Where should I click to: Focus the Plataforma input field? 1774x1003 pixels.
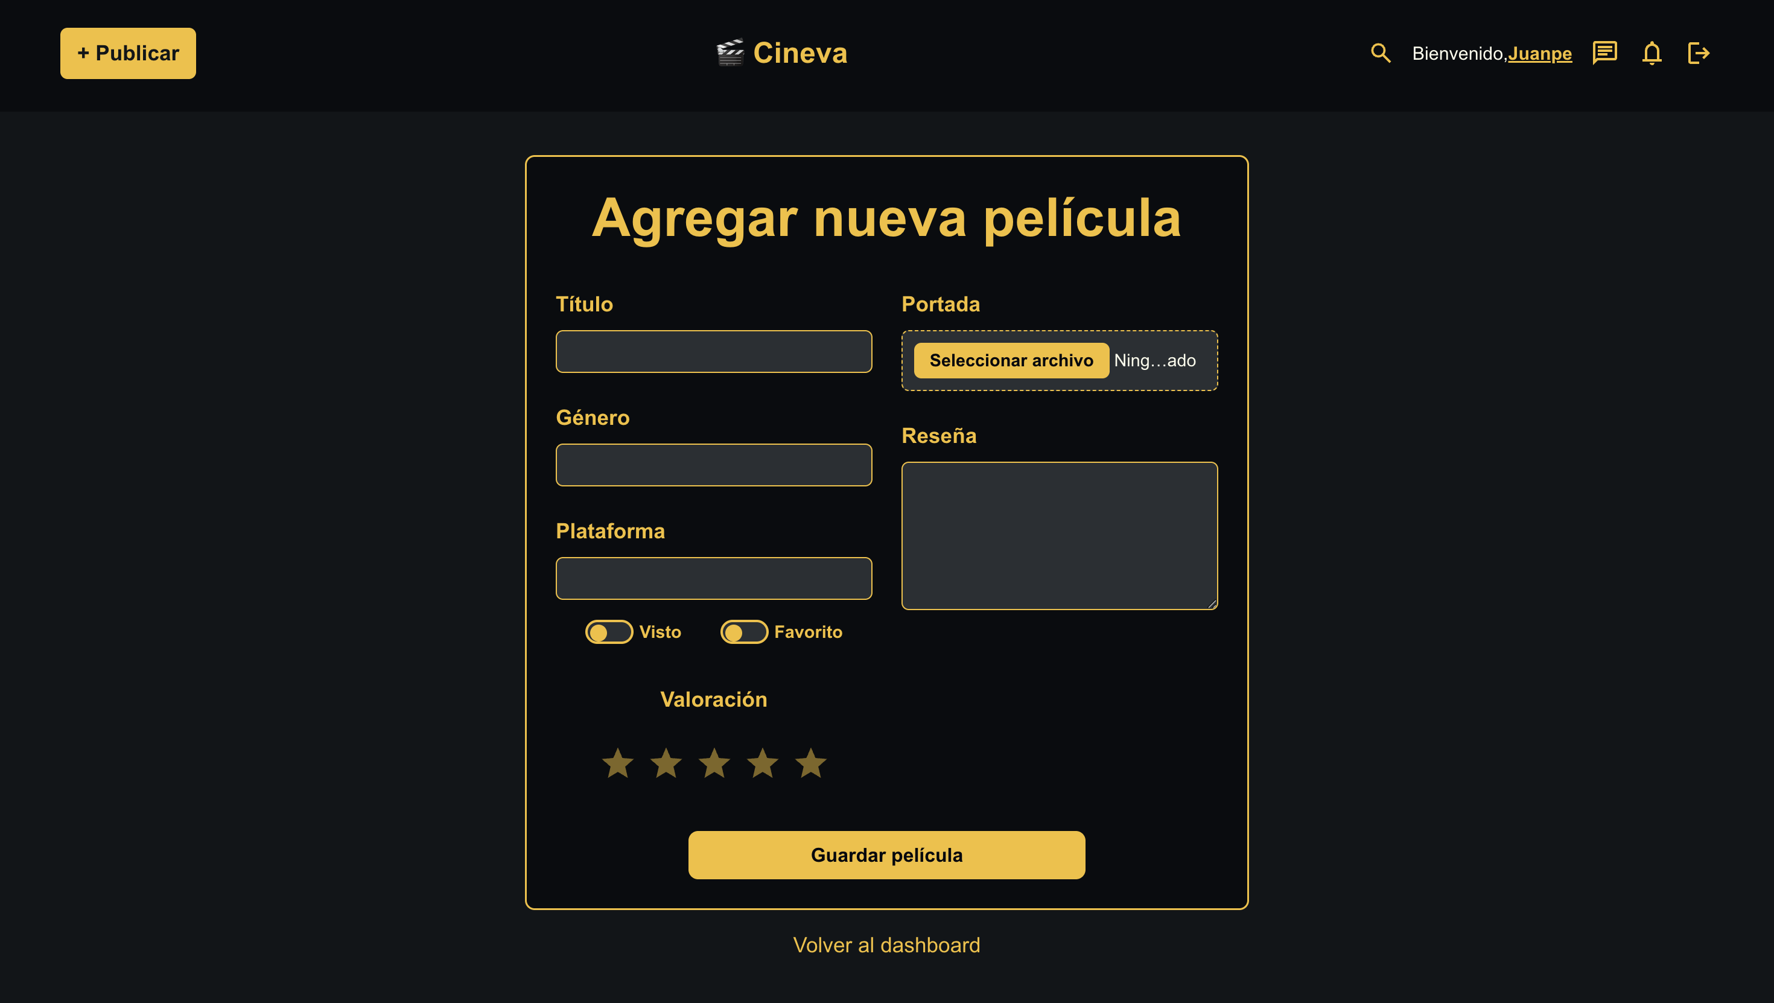pyautogui.click(x=713, y=579)
